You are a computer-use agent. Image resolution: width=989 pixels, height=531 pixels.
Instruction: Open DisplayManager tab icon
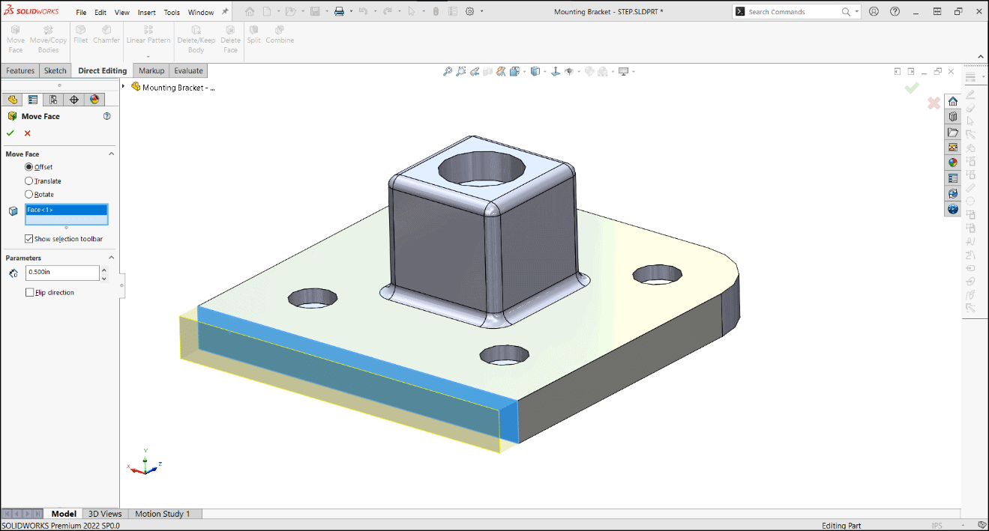click(x=94, y=100)
